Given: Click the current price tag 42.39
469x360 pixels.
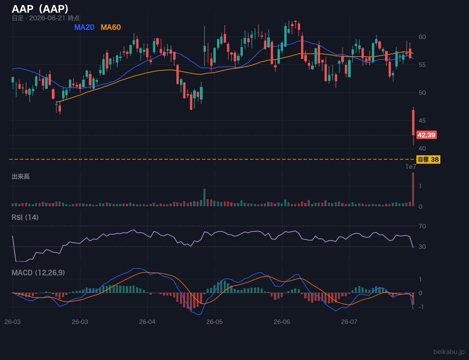Looking at the screenshot, I should point(426,135).
